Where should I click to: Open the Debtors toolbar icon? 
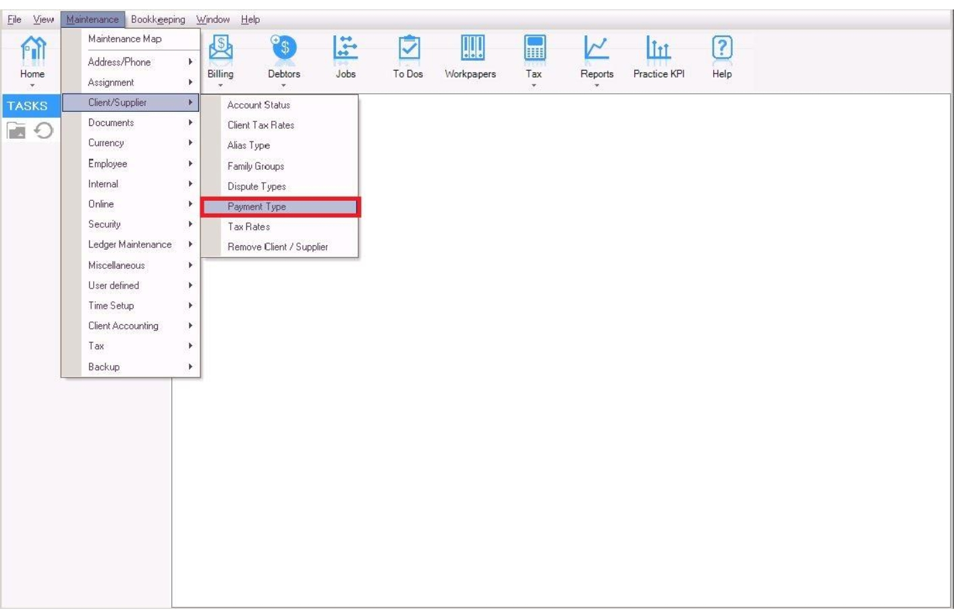[x=284, y=49]
